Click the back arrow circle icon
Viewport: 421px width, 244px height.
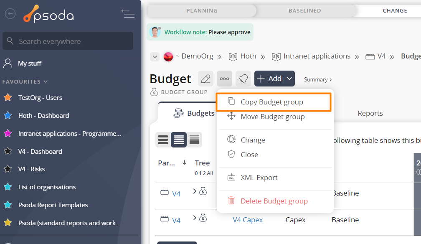[x=10, y=13]
